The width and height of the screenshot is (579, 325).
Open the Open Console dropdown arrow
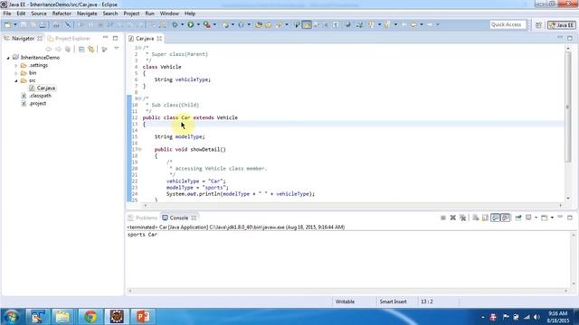coord(552,218)
